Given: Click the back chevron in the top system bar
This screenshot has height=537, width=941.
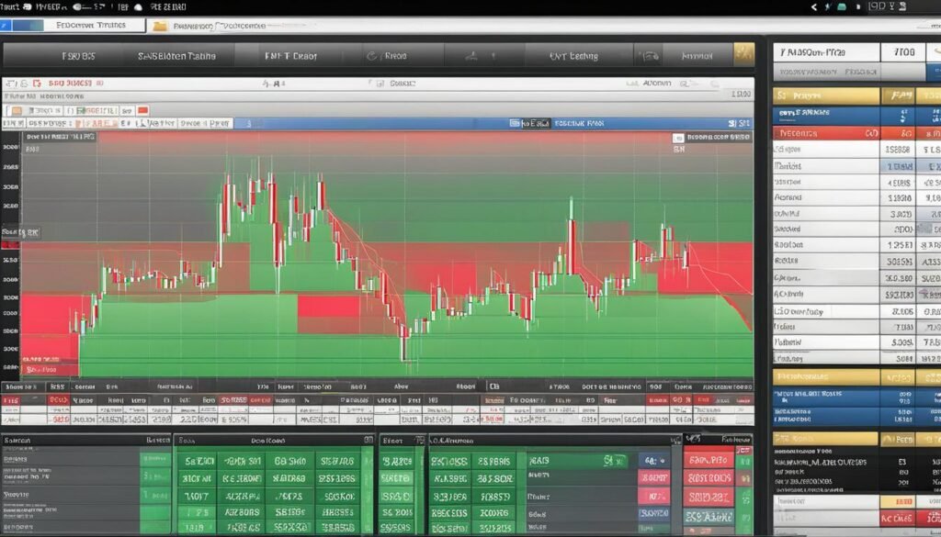Looking at the screenshot, I should tap(814, 6).
